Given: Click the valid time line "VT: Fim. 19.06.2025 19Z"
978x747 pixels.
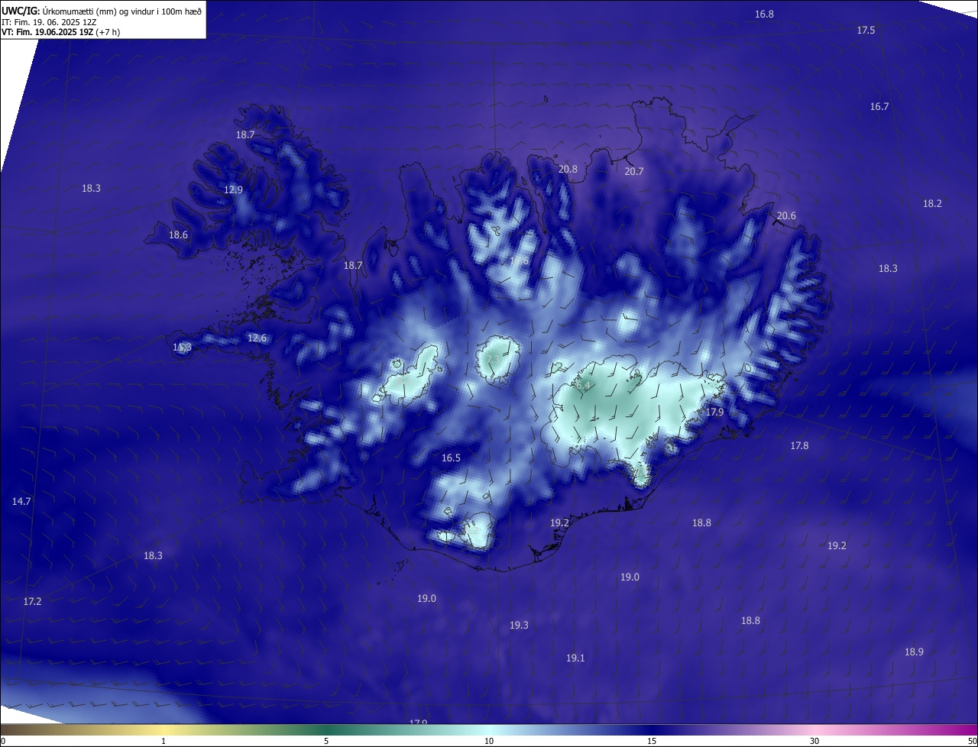Looking at the screenshot, I should coord(47,32).
